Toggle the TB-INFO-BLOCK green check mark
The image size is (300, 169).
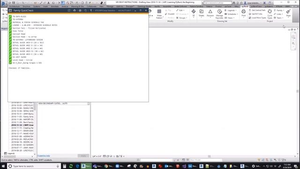click(10, 16)
